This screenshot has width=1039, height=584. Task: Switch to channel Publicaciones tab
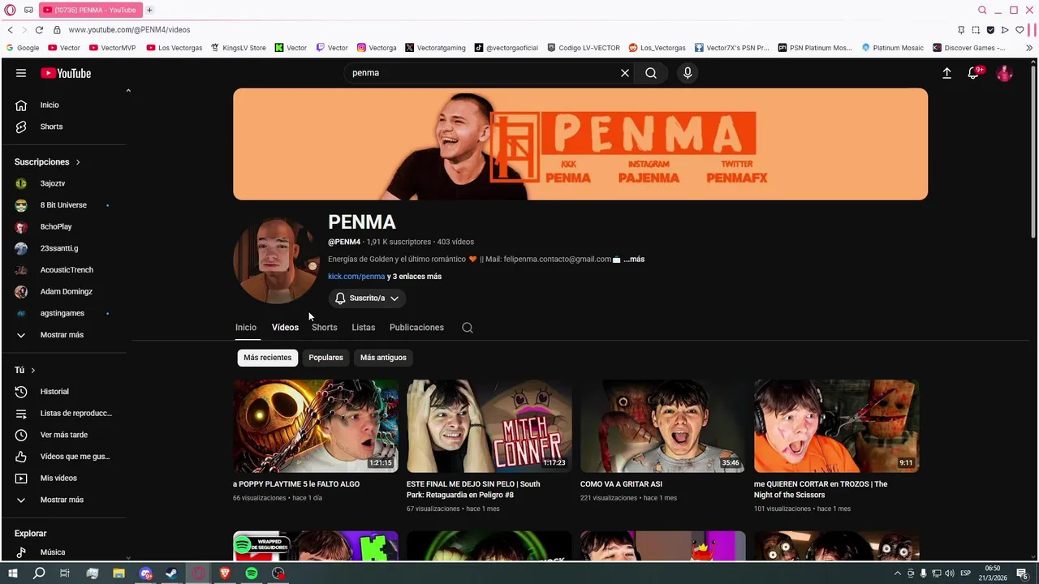(x=416, y=328)
